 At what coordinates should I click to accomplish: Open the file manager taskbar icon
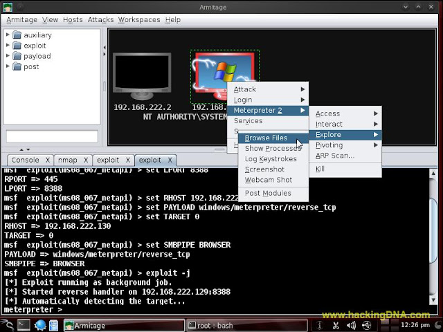(54, 325)
